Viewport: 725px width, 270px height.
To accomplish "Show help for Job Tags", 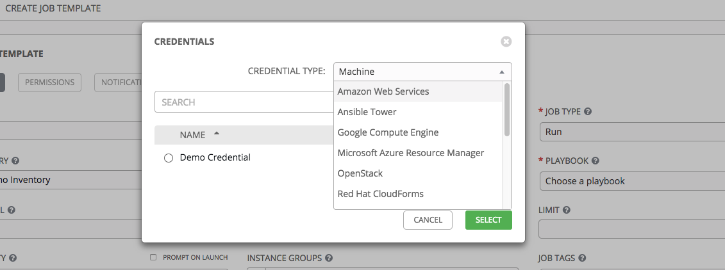I will click(x=582, y=258).
